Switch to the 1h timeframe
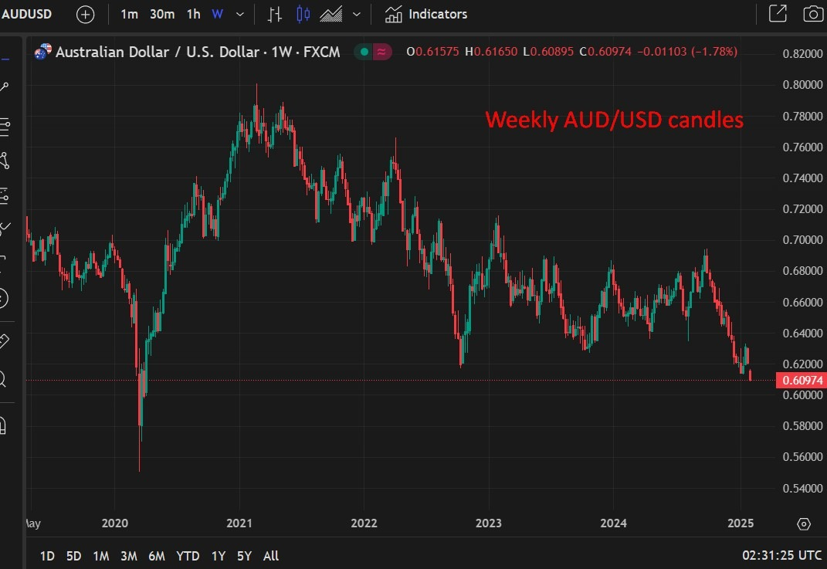The width and height of the screenshot is (827, 569). (x=194, y=14)
